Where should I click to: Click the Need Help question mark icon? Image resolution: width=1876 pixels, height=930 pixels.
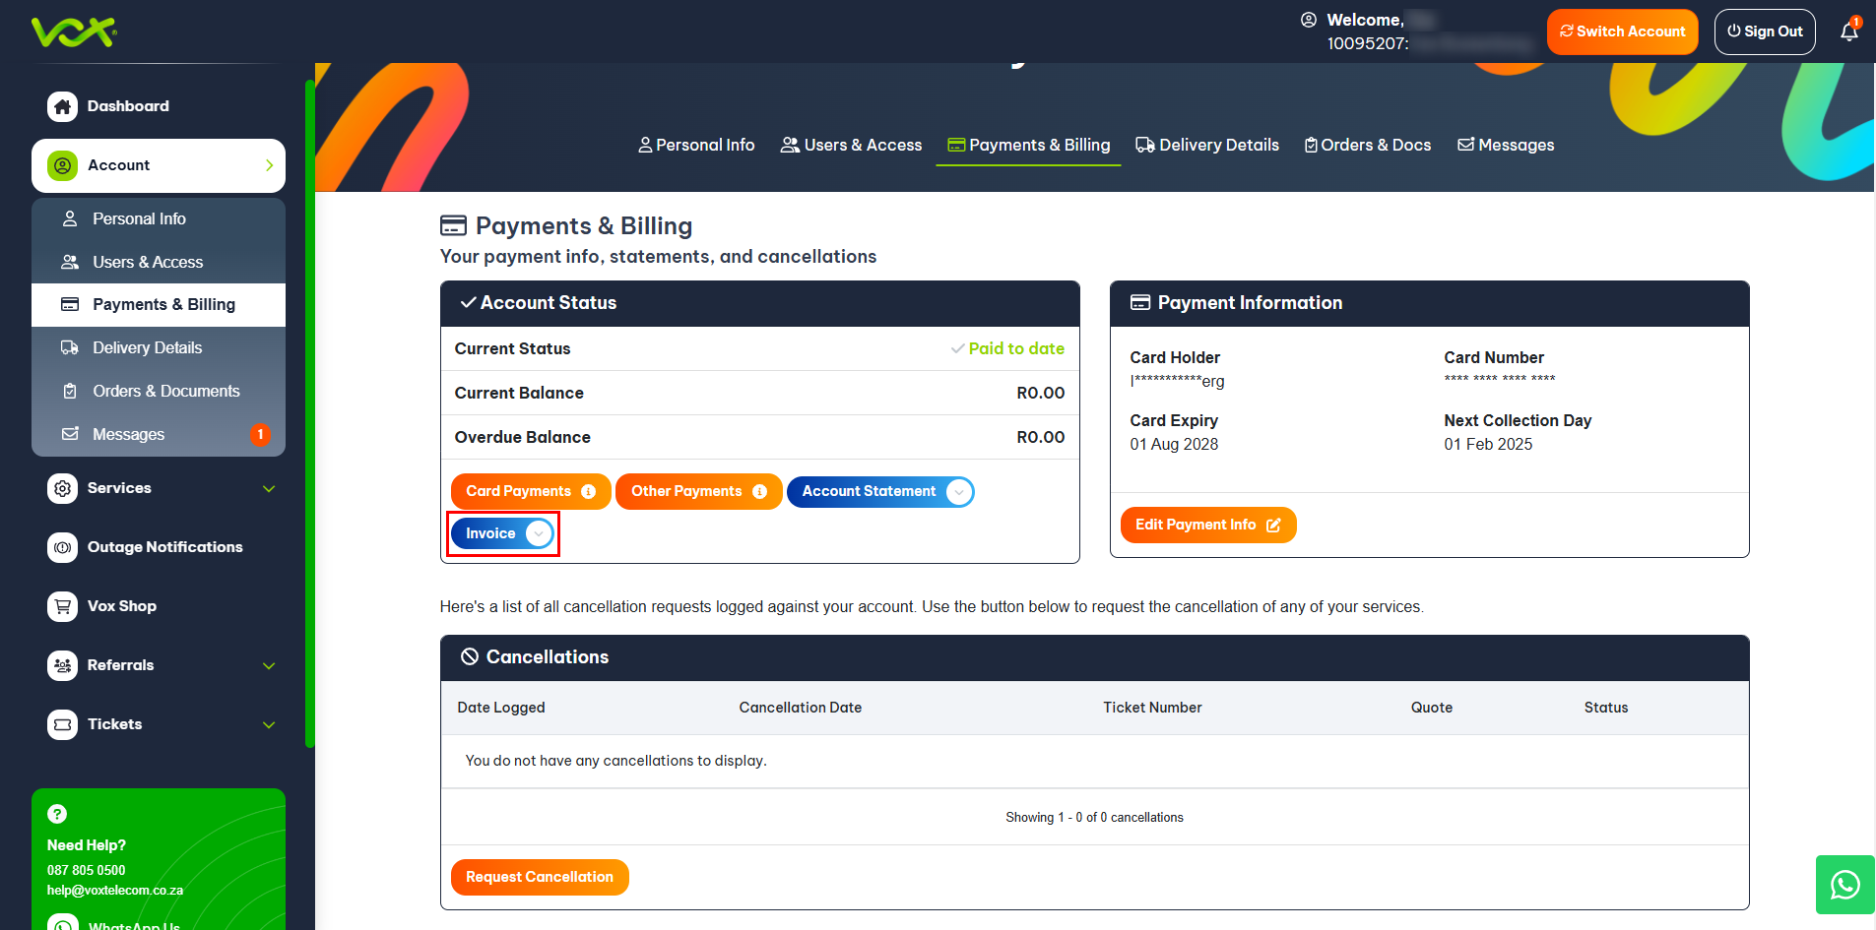(x=57, y=814)
